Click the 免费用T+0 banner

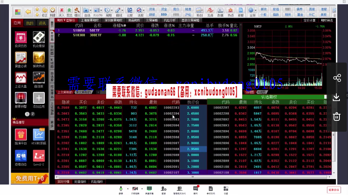pos(30,178)
